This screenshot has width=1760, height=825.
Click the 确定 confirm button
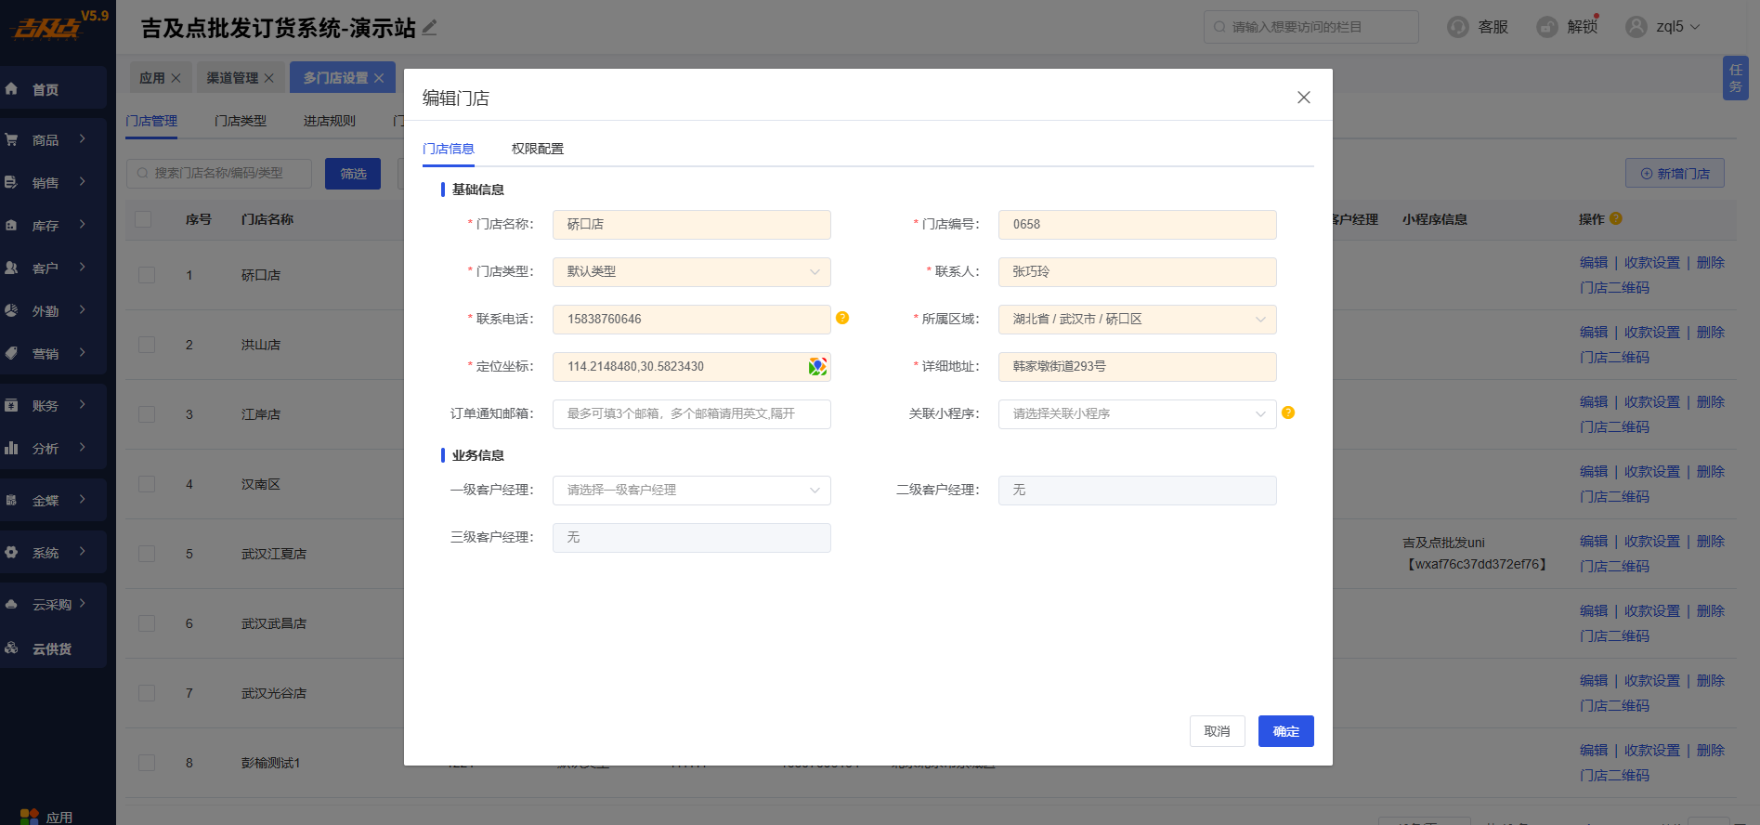[x=1286, y=731]
